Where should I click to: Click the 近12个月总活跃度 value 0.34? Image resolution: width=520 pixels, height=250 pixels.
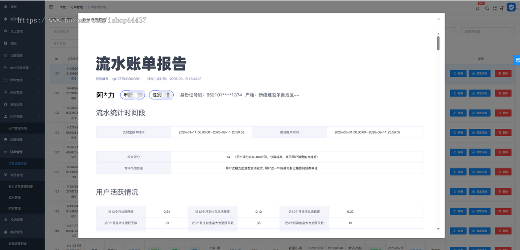pos(167,212)
